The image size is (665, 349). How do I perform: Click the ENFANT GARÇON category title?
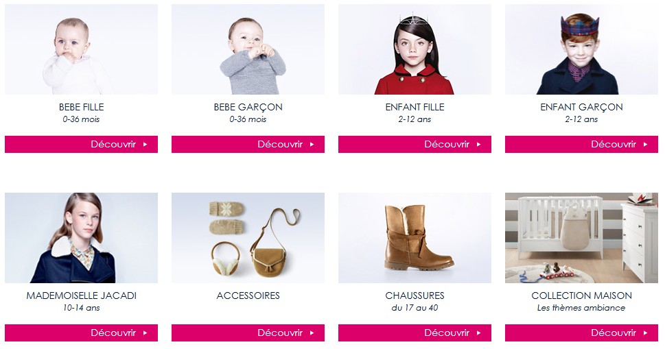coord(581,108)
